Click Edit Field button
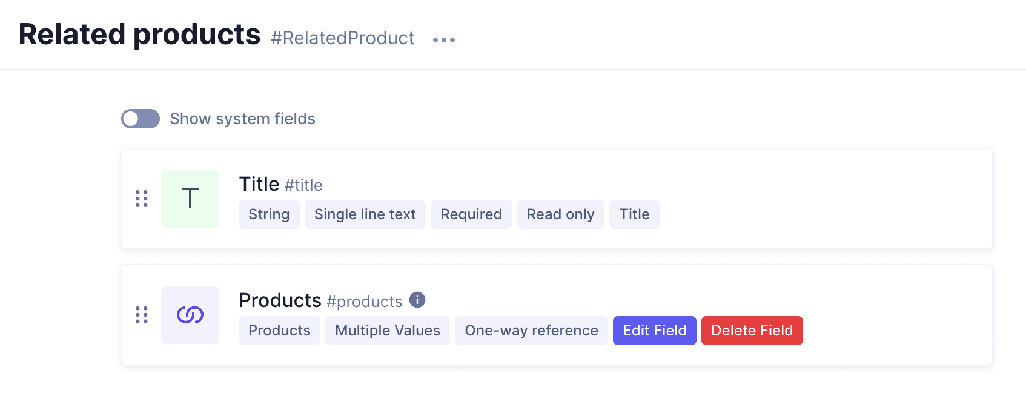 (x=654, y=331)
